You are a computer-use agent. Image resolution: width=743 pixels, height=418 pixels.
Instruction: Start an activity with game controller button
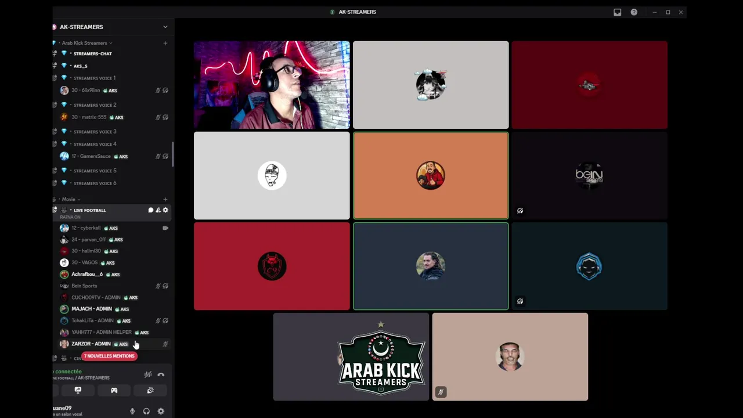pyautogui.click(x=114, y=391)
